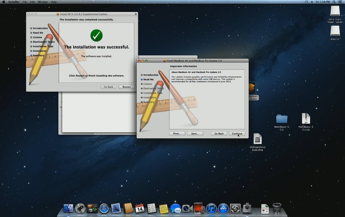The height and width of the screenshot is (217, 345).
Task: Launch Launchpad rocket icon in dock
Action: (x=80, y=208)
